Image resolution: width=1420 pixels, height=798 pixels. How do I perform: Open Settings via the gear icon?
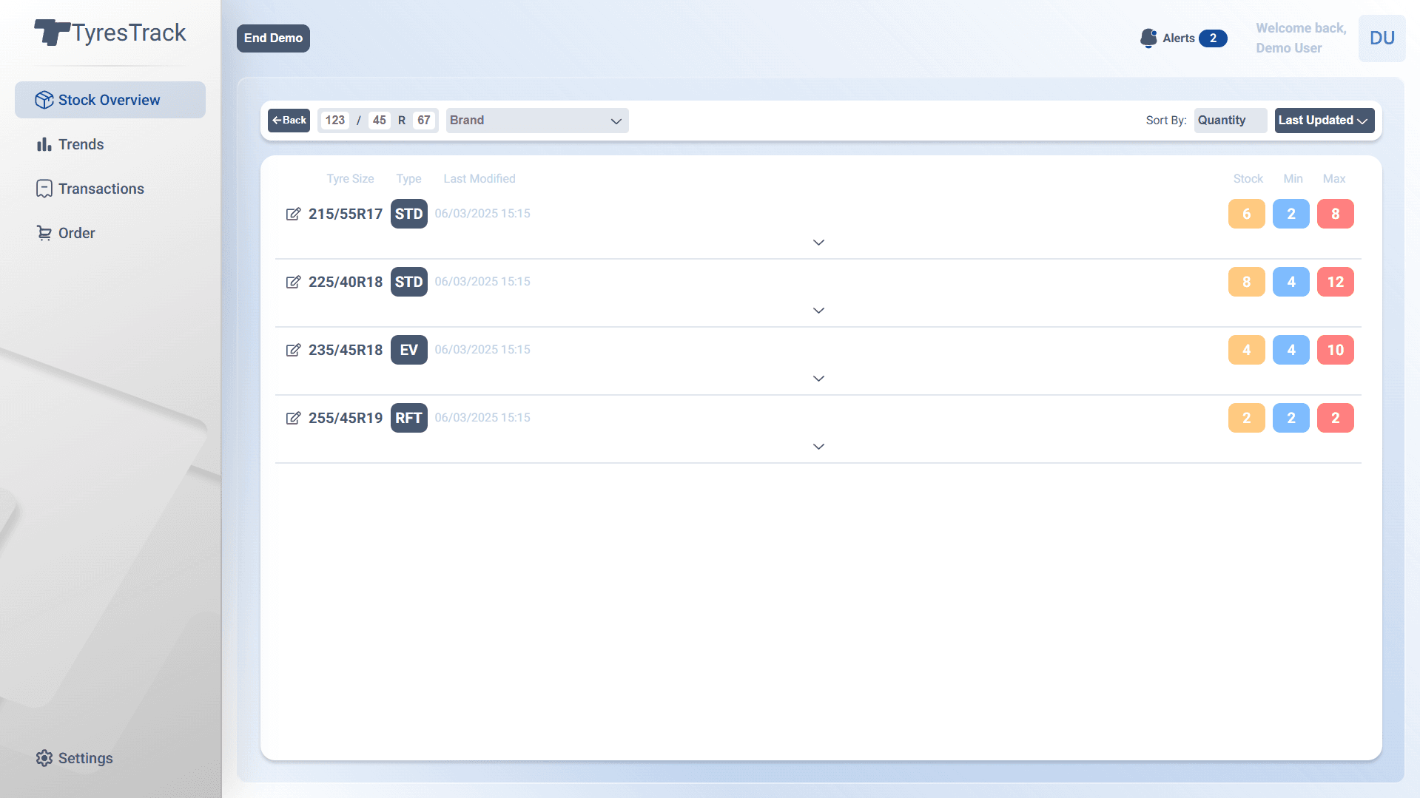tap(44, 758)
